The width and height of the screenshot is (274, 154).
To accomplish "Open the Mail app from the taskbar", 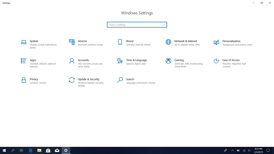I will (57, 150).
